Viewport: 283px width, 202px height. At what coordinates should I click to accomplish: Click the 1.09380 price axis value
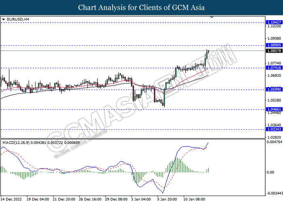tap(274, 38)
